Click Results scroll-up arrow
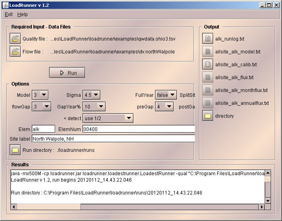282x221 pixels. click(268, 173)
